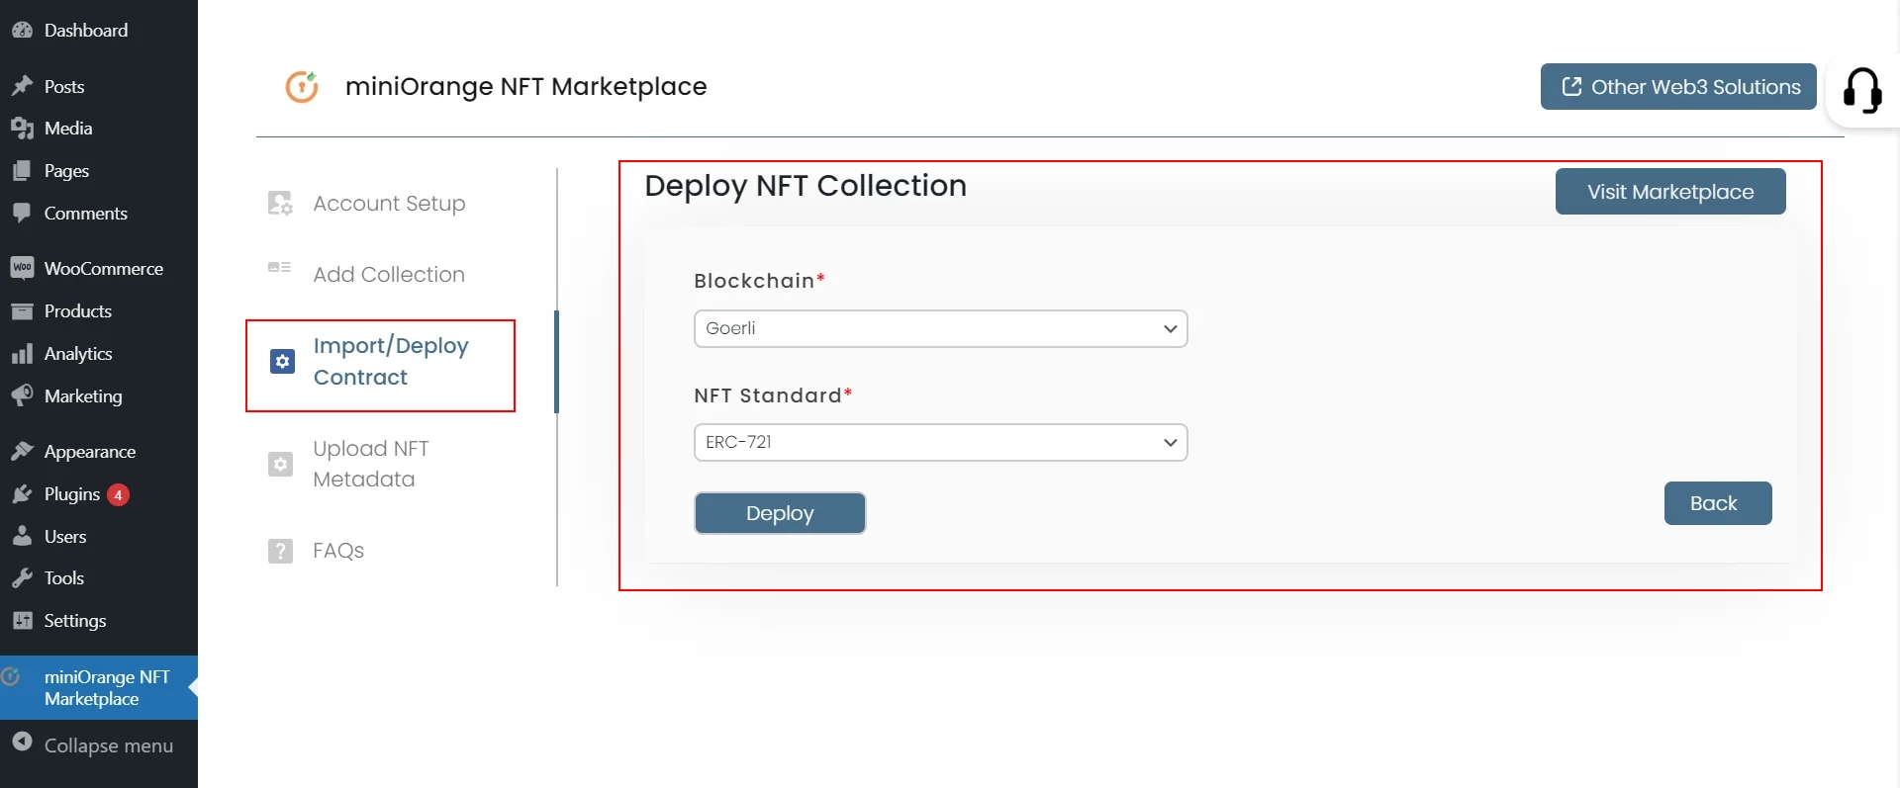Viewport: 1900px width, 788px height.
Task: Click the Add Collection card icon
Action: point(280,267)
